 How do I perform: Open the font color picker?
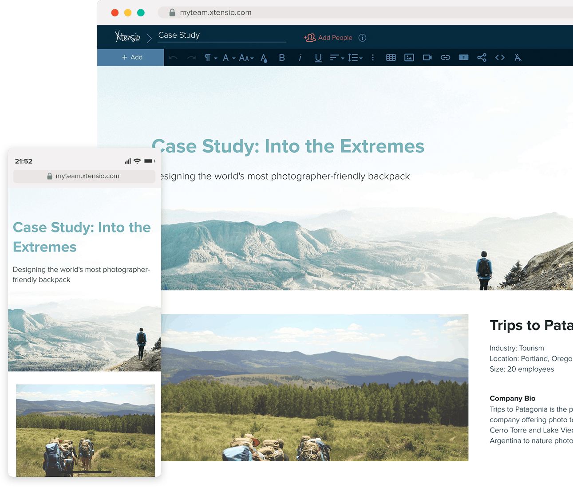(x=264, y=57)
